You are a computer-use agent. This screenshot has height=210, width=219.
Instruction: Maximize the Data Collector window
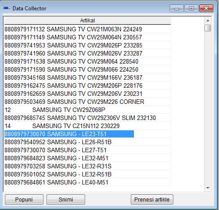coord(191,9)
